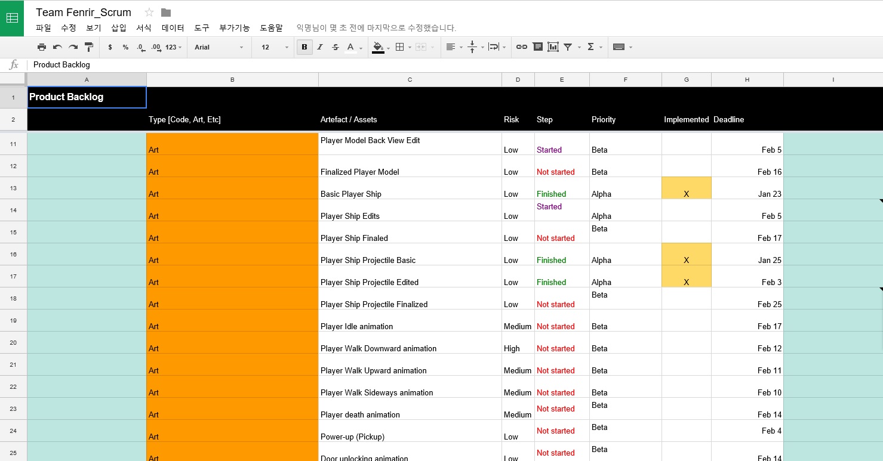Click the filter funnel icon

[568, 47]
